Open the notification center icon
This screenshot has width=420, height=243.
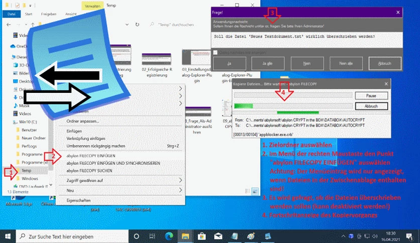409,236
